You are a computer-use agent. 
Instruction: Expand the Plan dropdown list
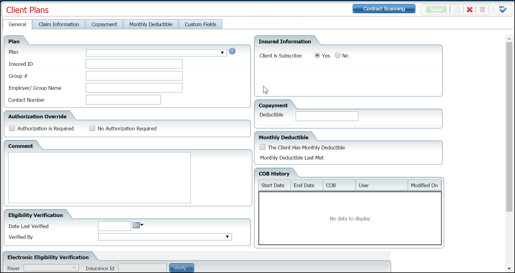pyautogui.click(x=222, y=53)
